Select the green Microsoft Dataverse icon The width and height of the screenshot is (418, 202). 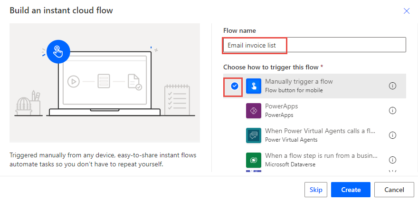tap(254, 160)
